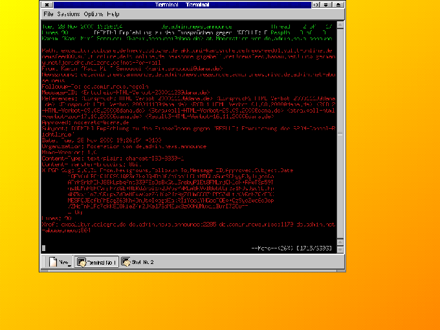Click the 'Followup-To:' header line
The height and width of the screenshot is (330, 440).
95,87
